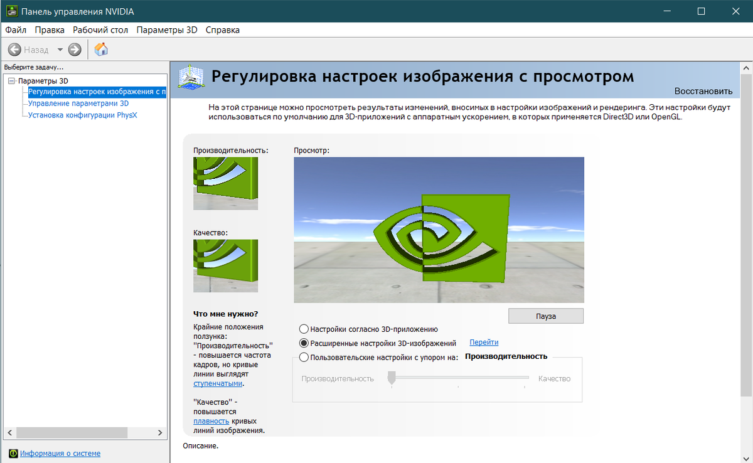Click the Пауза button
The height and width of the screenshot is (463, 753).
coord(546,316)
